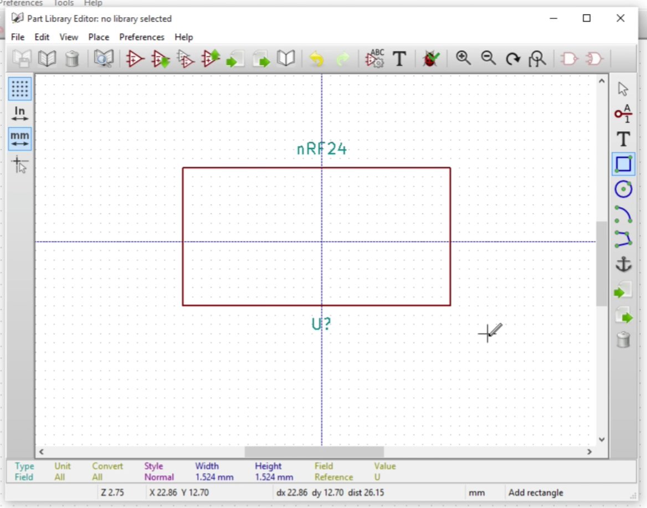647x508 pixels.
Task: Open Part Library Editor Help menu
Action: [183, 37]
